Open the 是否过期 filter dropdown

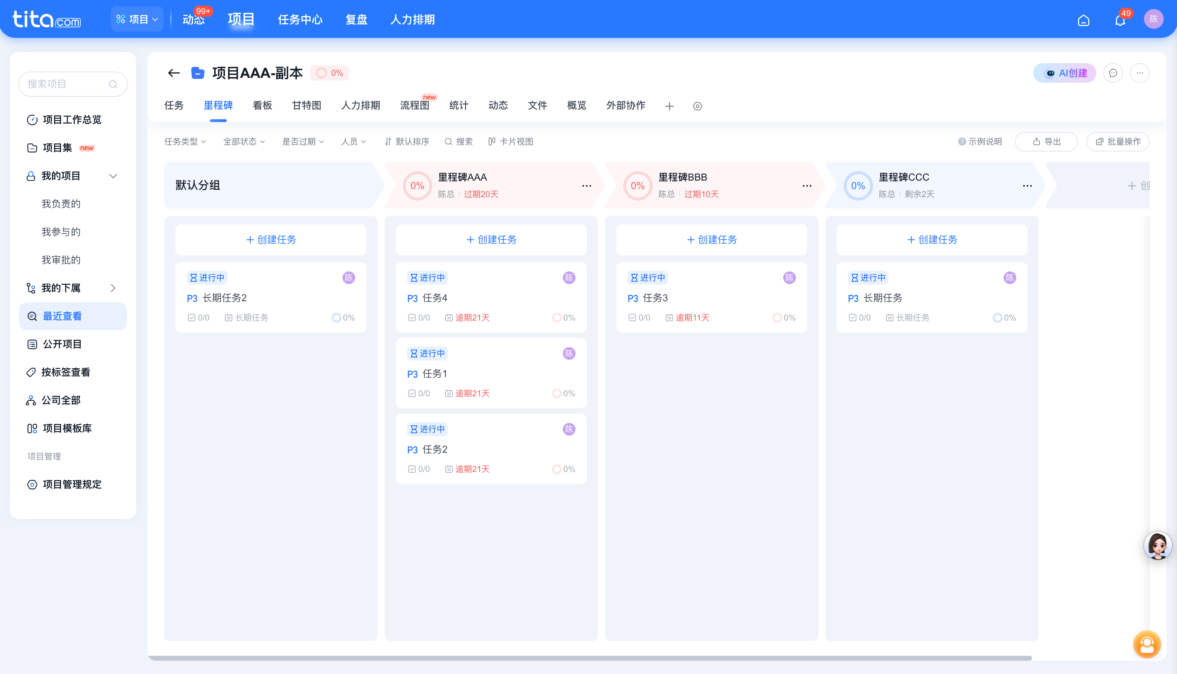pyautogui.click(x=303, y=141)
